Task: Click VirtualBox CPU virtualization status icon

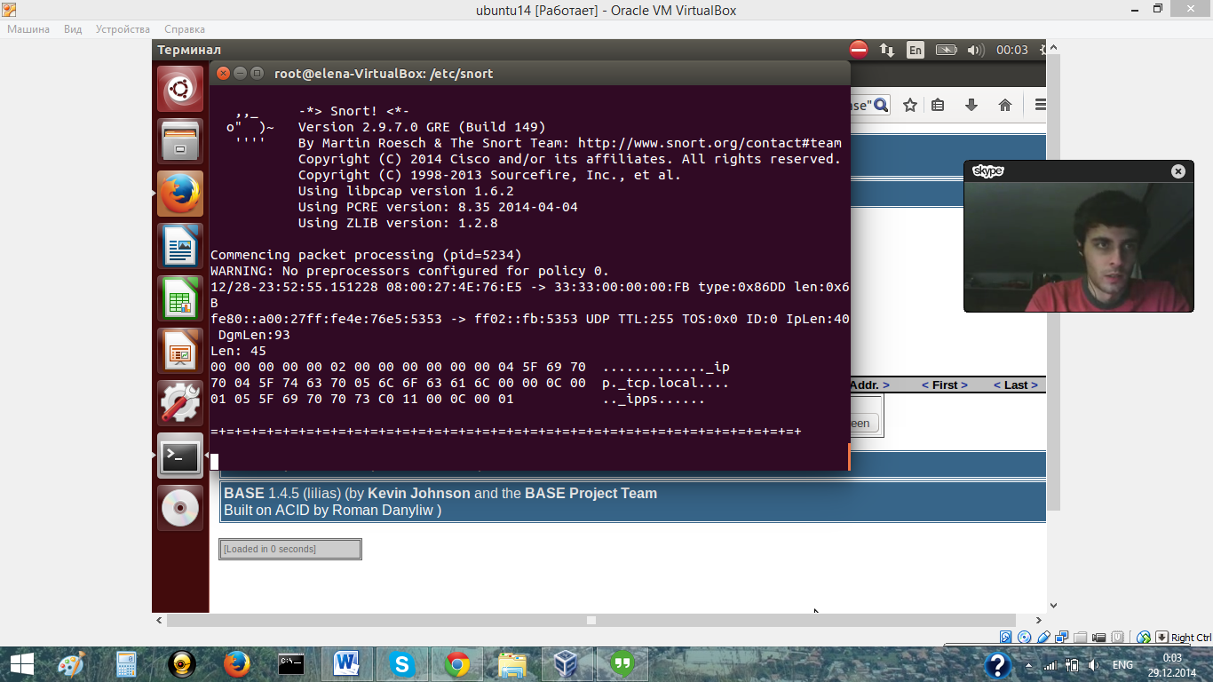Action: point(1119,637)
